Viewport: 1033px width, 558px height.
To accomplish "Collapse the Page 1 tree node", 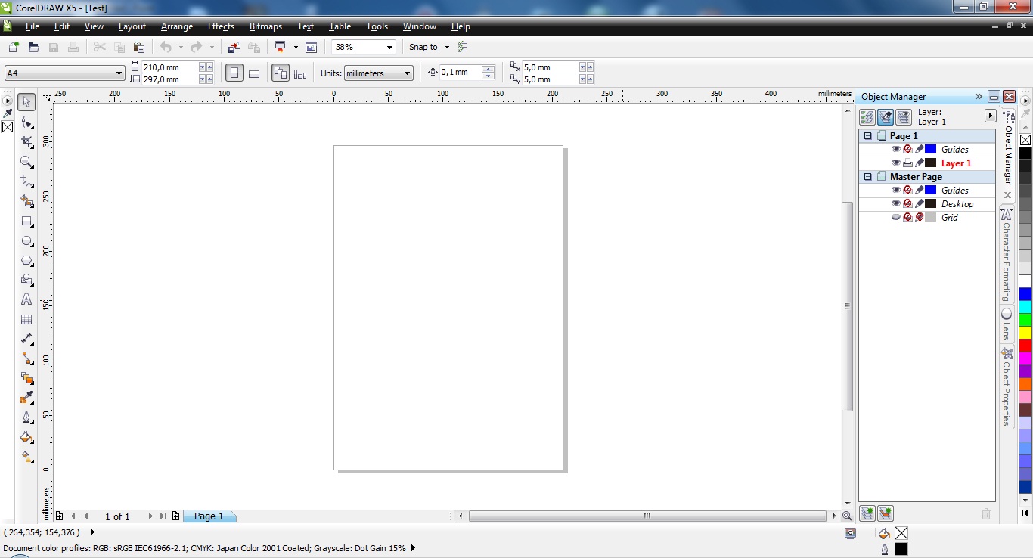I will click(868, 136).
